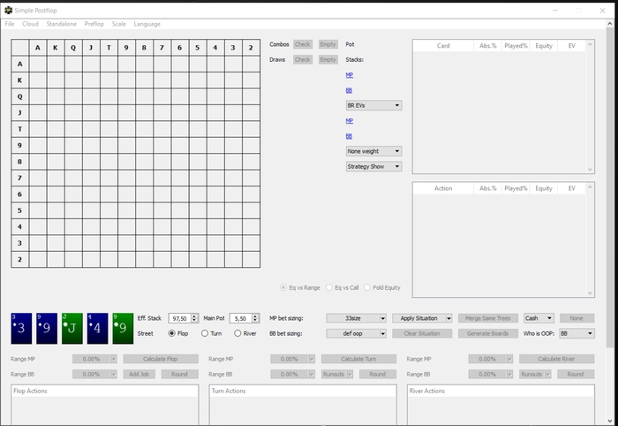Click the Clear Situation button

(x=422, y=333)
